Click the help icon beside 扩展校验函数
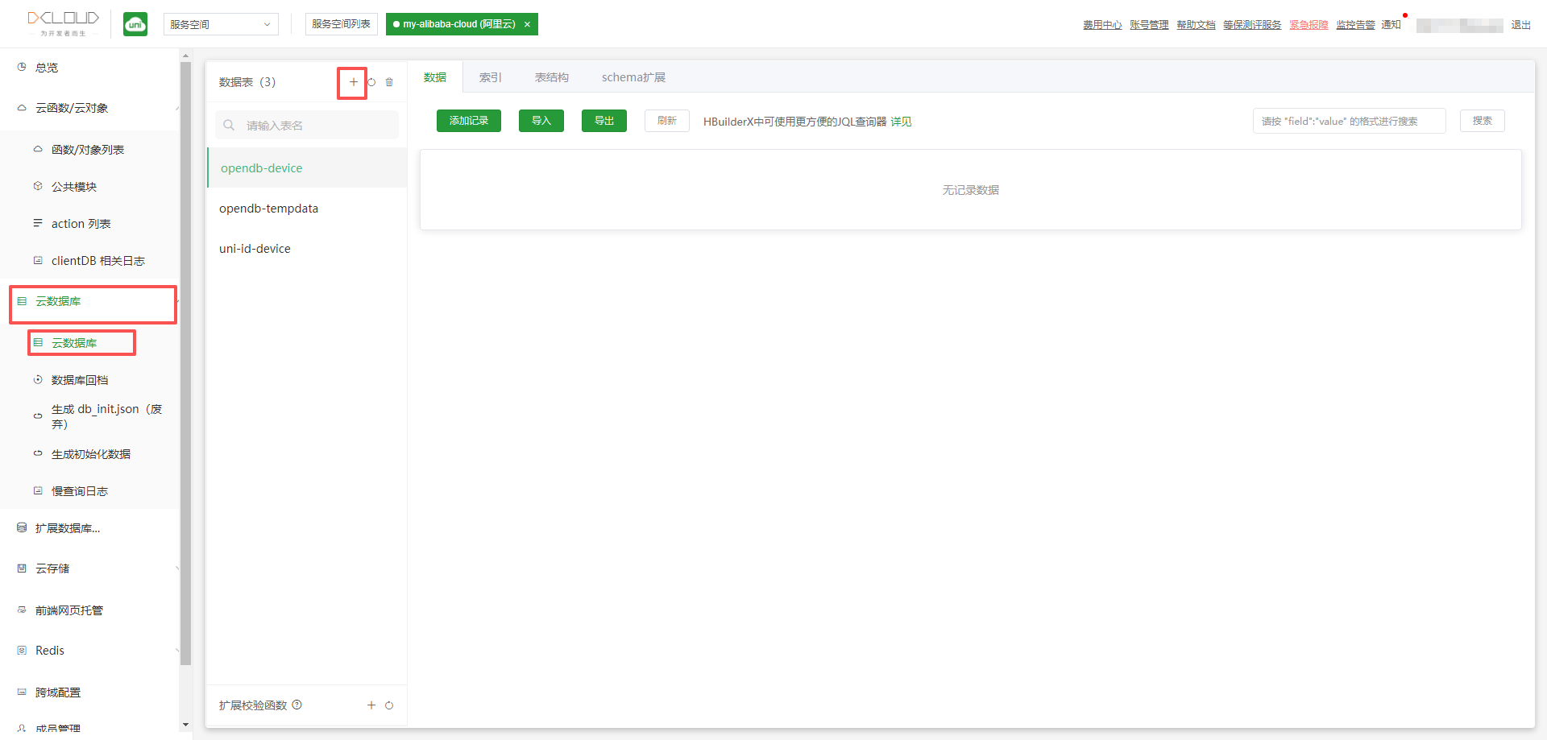This screenshot has height=740, width=1547. coord(297,705)
